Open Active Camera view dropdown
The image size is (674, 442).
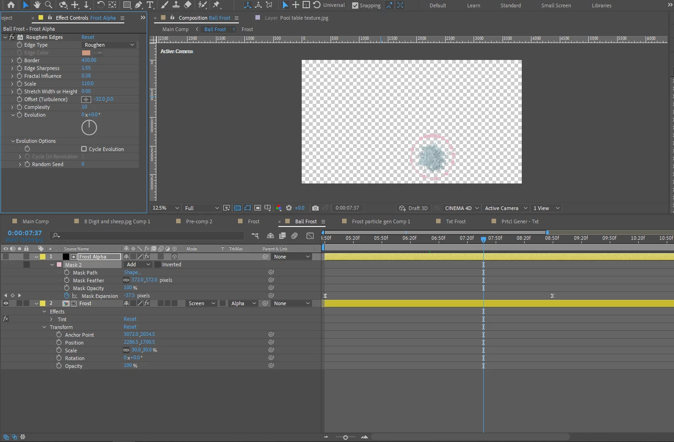pyautogui.click(x=506, y=208)
